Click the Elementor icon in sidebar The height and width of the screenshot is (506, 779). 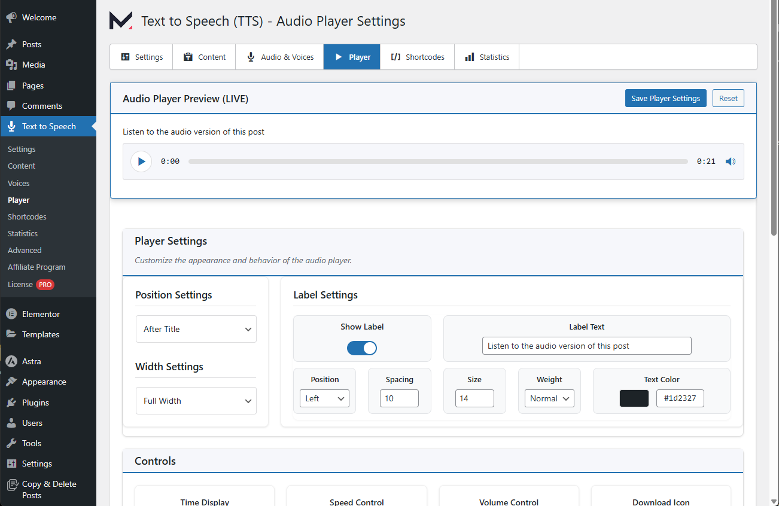[x=11, y=314]
